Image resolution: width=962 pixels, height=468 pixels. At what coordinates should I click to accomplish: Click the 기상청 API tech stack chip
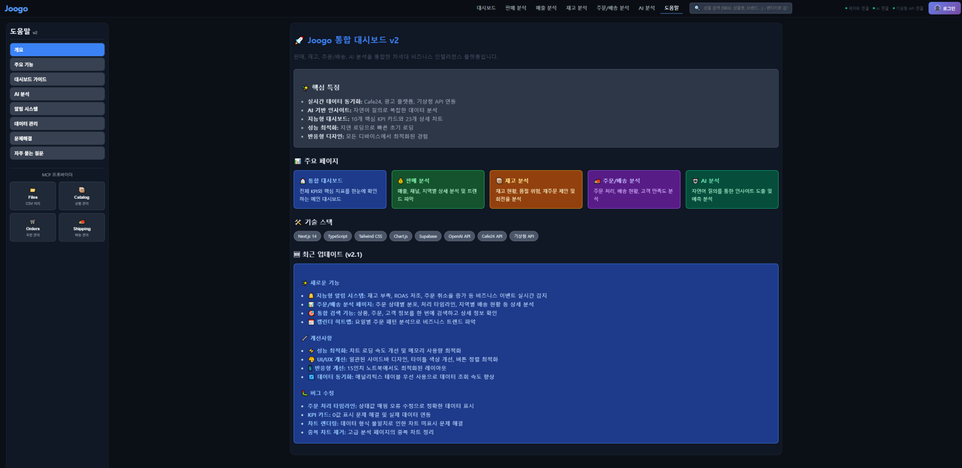pos(524,236)
